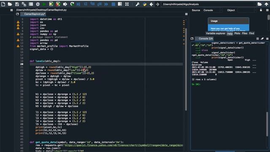Switch to the Plots tab
Image resolution: width=270 pixels, height=152 pixels.
[x=237, y=33]
